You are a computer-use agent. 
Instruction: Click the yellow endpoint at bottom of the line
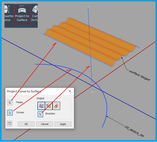[x=92, y=92]
